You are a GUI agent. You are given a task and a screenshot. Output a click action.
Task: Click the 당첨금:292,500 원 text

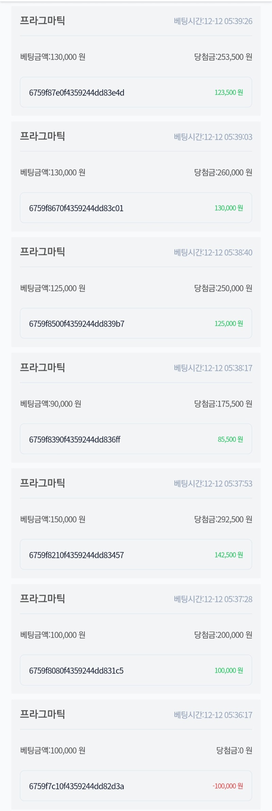coord(223,519)
